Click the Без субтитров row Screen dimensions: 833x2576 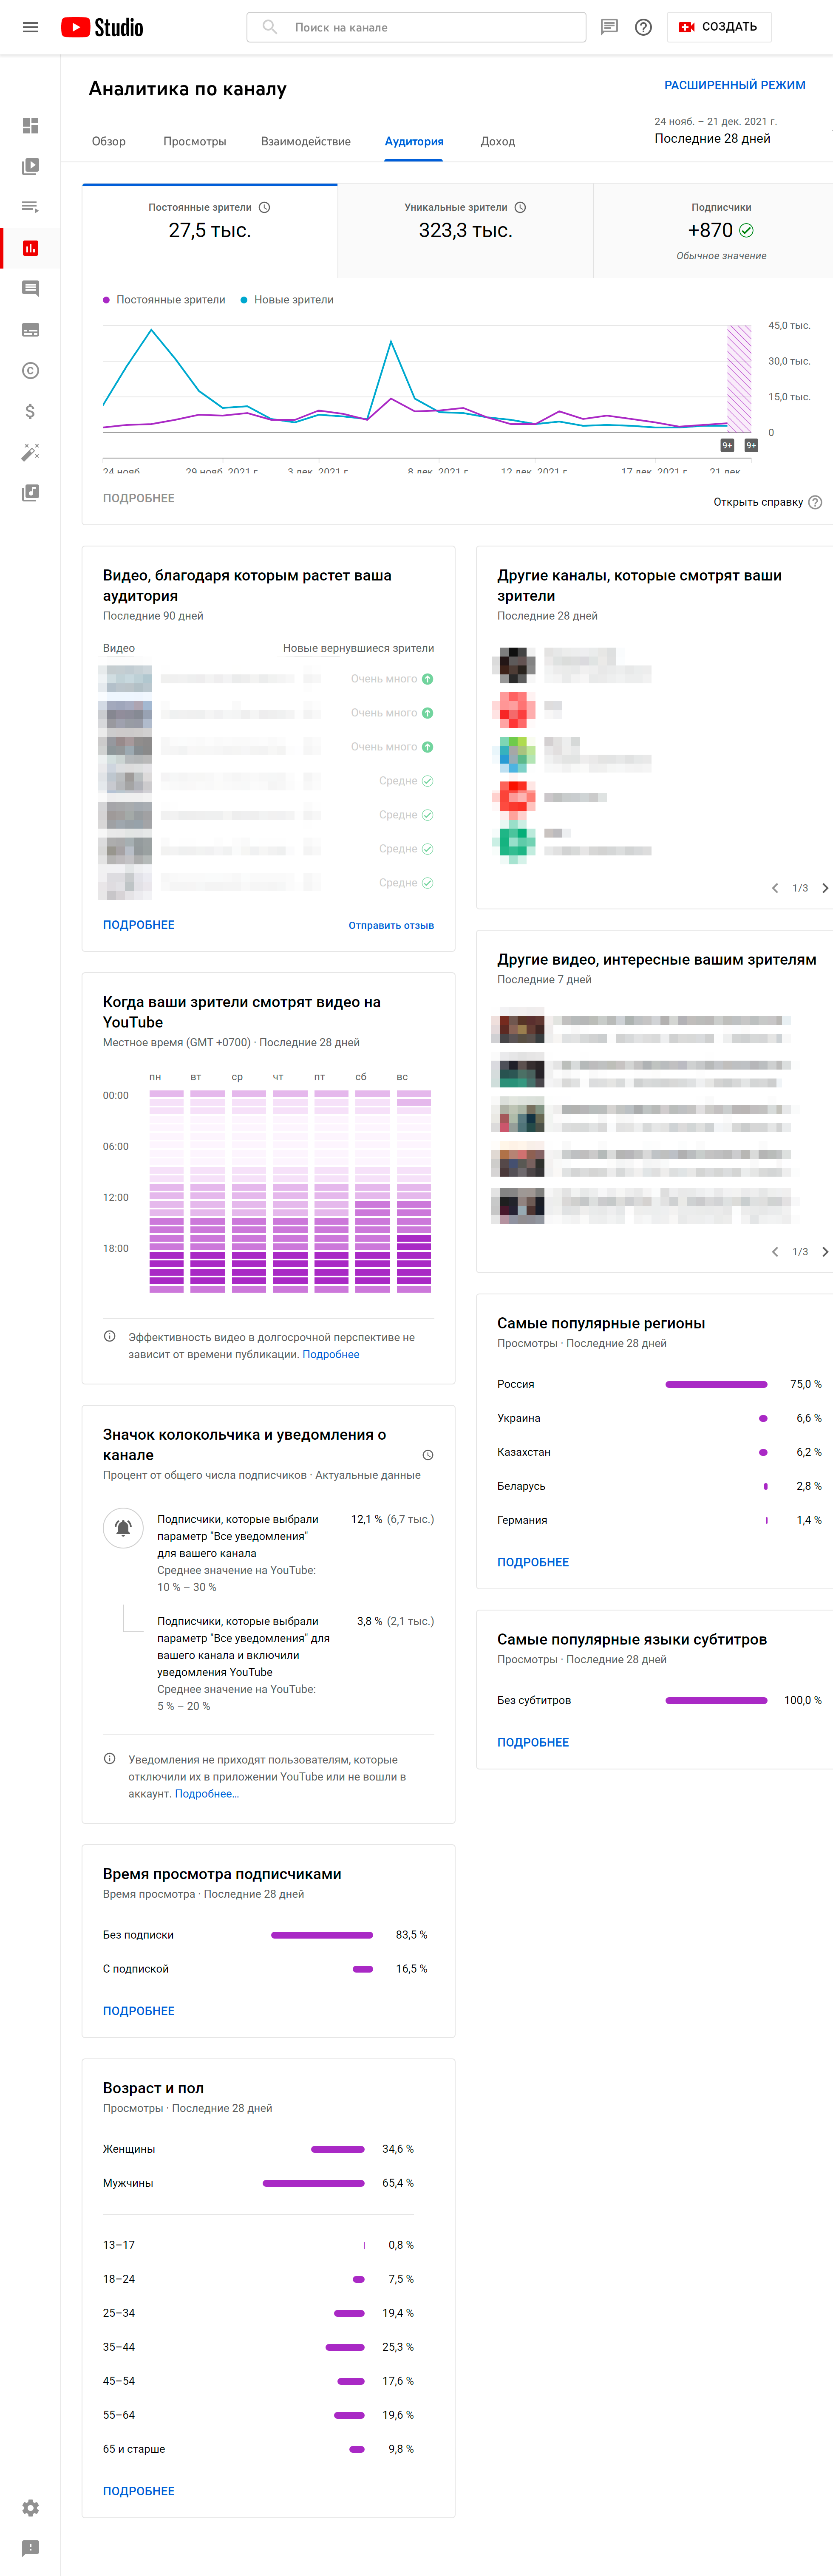pos(659,1700)
